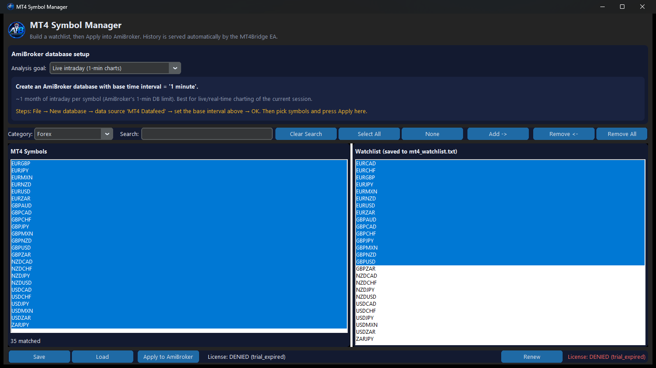Select USDJPY in the Watchlist
Image resolution: width=656 pixels, height=368 pixels.
click(x=500, y=318)
